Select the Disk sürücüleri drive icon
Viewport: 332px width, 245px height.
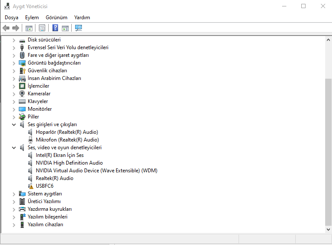pos(22,40)
